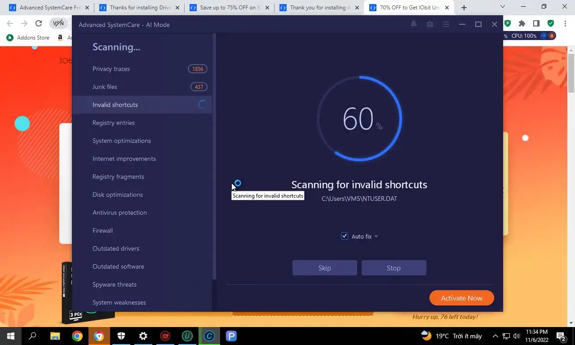Open the toolbox briefcase icon in title bar

[x=430, y=24]
